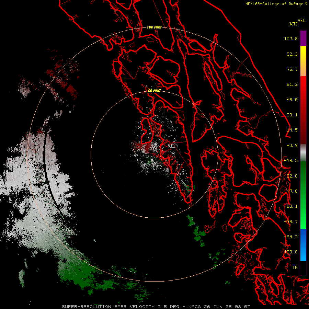Click the -78.7 velocity scale value
309x309 pixels.
click(291, 222)
